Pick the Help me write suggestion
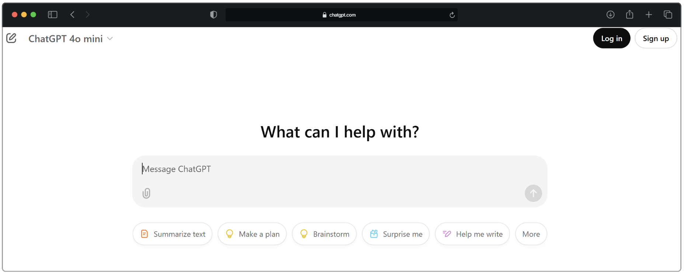Screen dimensions: 684x274 coord(472,234)
